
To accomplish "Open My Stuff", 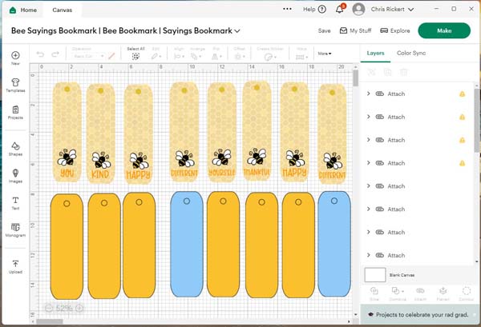I will [x=355, y=30].
